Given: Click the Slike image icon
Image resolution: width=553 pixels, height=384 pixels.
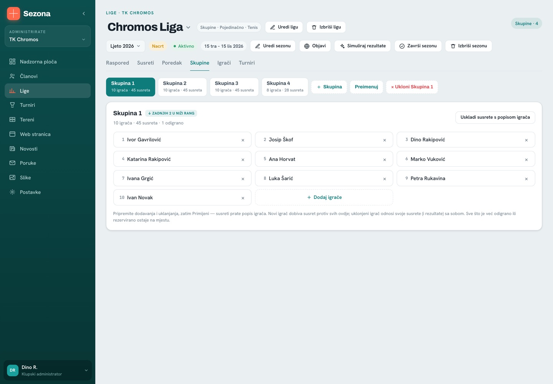Looking at the screenshot, I should pos(12,178).
